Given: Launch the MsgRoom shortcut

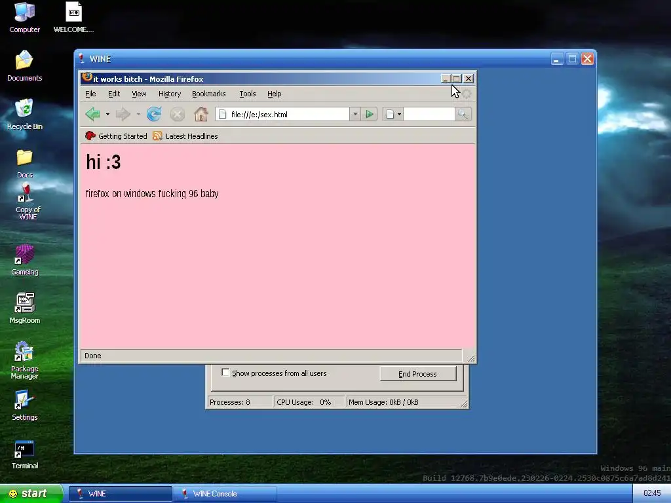Looking at the screenshot, I should pyautogui.click(x=24, y=308).
